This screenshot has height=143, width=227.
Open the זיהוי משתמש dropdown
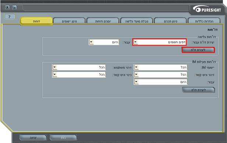79,67
